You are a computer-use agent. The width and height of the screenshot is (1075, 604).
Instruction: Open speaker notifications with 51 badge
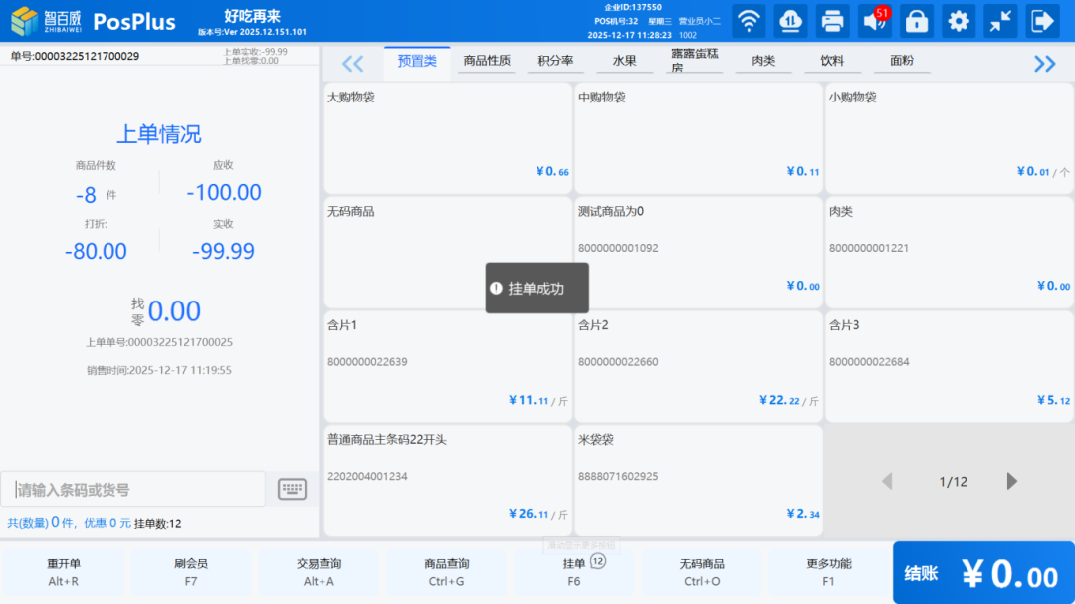[875, 21]
